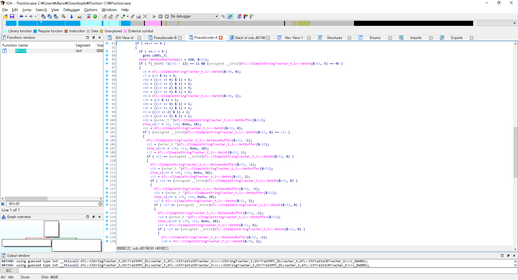Click breakpoint dot at line 85
Viewport: 518px width, 280px height.
pyautogui.click(x=107, y=59)
